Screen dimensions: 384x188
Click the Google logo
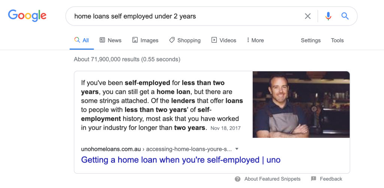pos(27,15)
